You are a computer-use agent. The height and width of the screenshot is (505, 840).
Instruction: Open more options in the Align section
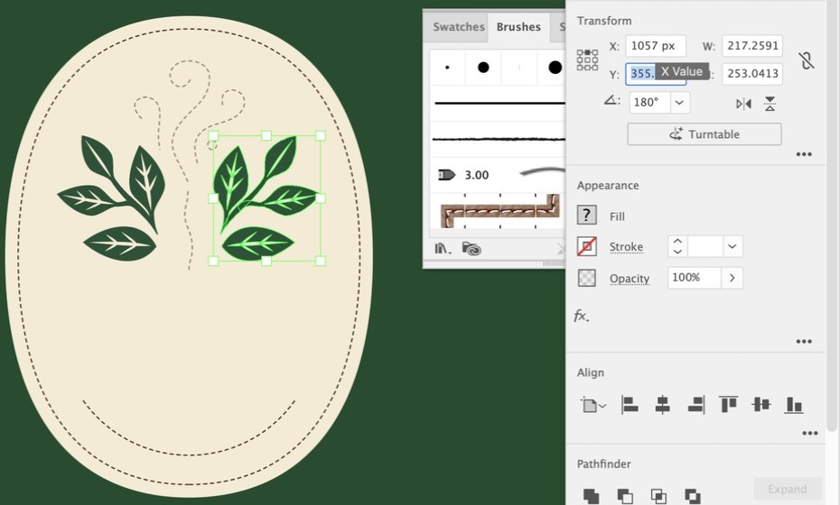809,434
